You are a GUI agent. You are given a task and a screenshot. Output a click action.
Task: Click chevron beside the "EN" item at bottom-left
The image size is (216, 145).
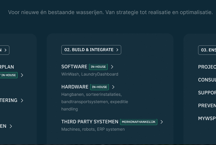pyautogui.click(x=11, y=126)
